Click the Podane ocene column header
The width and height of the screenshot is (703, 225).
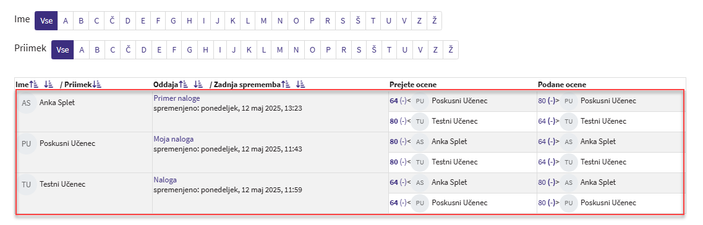562,84
